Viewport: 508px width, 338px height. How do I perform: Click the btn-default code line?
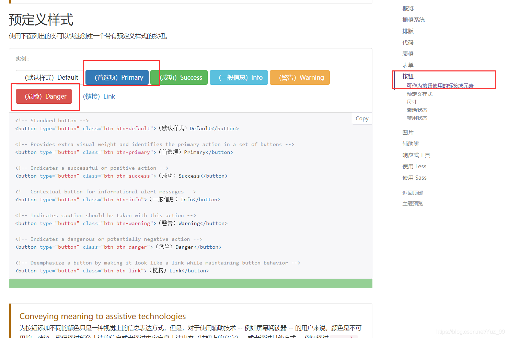[x=127, y=128]
